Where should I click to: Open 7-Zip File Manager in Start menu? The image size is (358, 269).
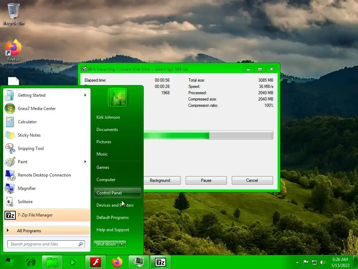click(x=47, y=215)
